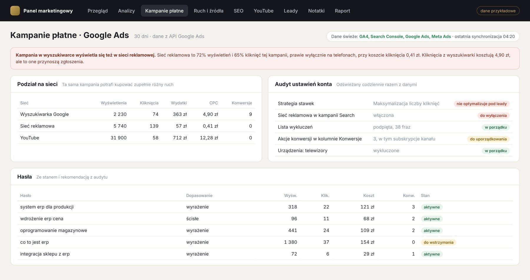The image size is (530, 280).
Task: Select keyword 'wdrożenie erp cena'
Action: (42, 219)
